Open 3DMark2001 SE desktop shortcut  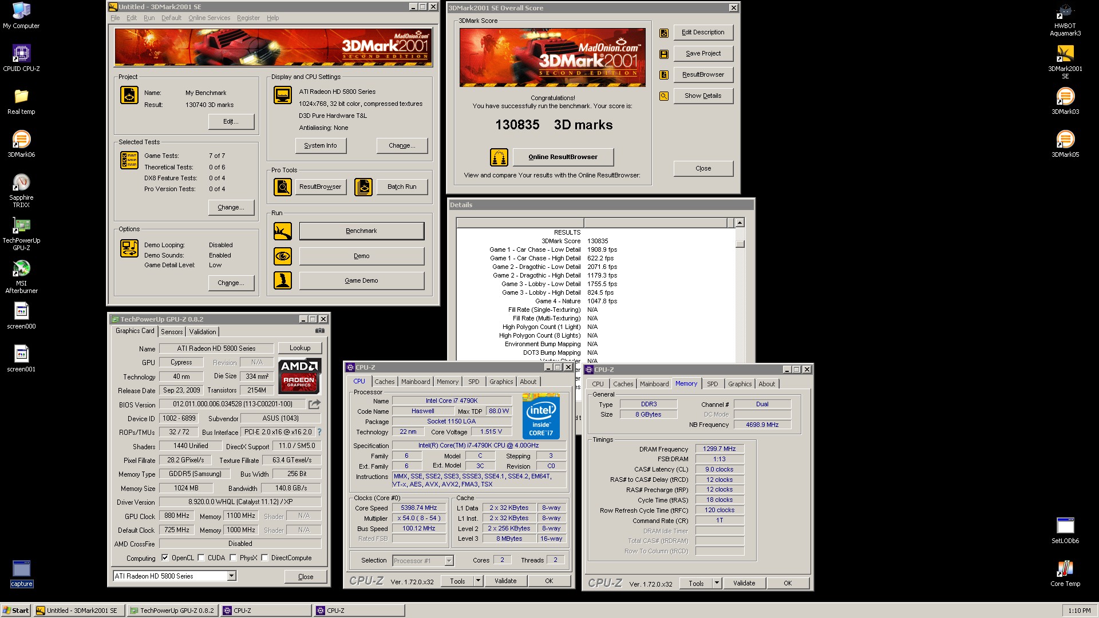(1065, 62)
